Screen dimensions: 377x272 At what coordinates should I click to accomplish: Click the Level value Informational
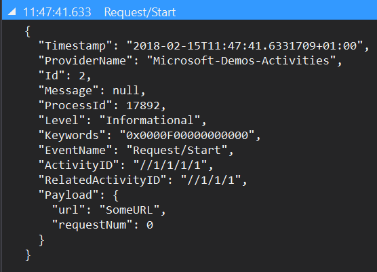pos(150,120)
